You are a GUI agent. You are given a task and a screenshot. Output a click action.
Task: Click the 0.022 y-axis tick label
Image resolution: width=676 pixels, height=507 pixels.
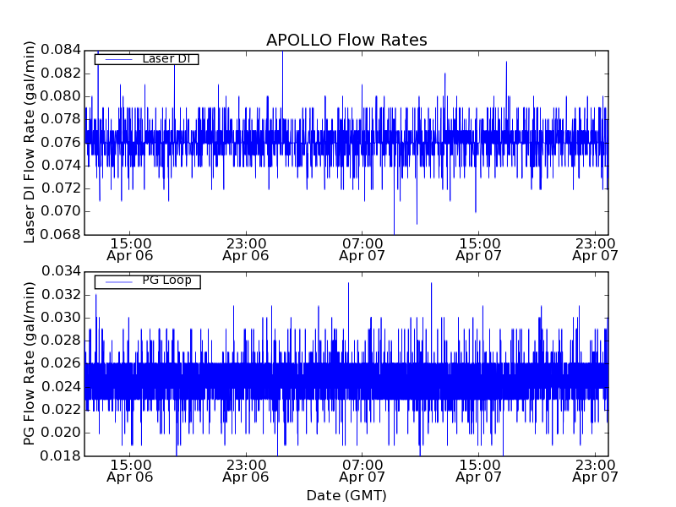[x=61, y=410]
